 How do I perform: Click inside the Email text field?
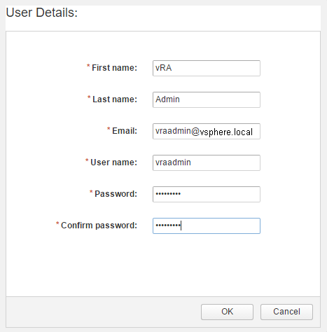click(207, 131)
